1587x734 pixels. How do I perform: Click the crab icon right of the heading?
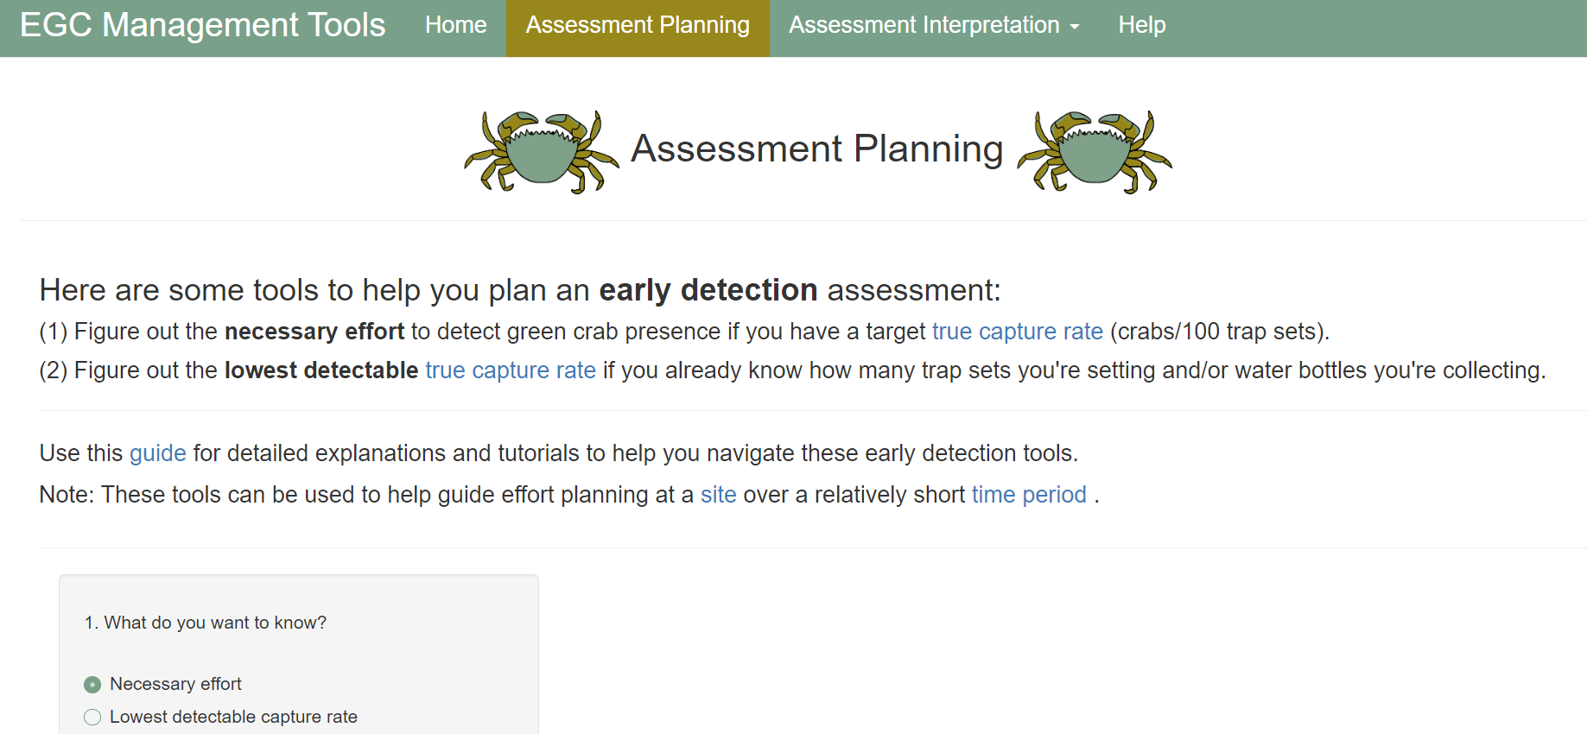click(1095, 151)
